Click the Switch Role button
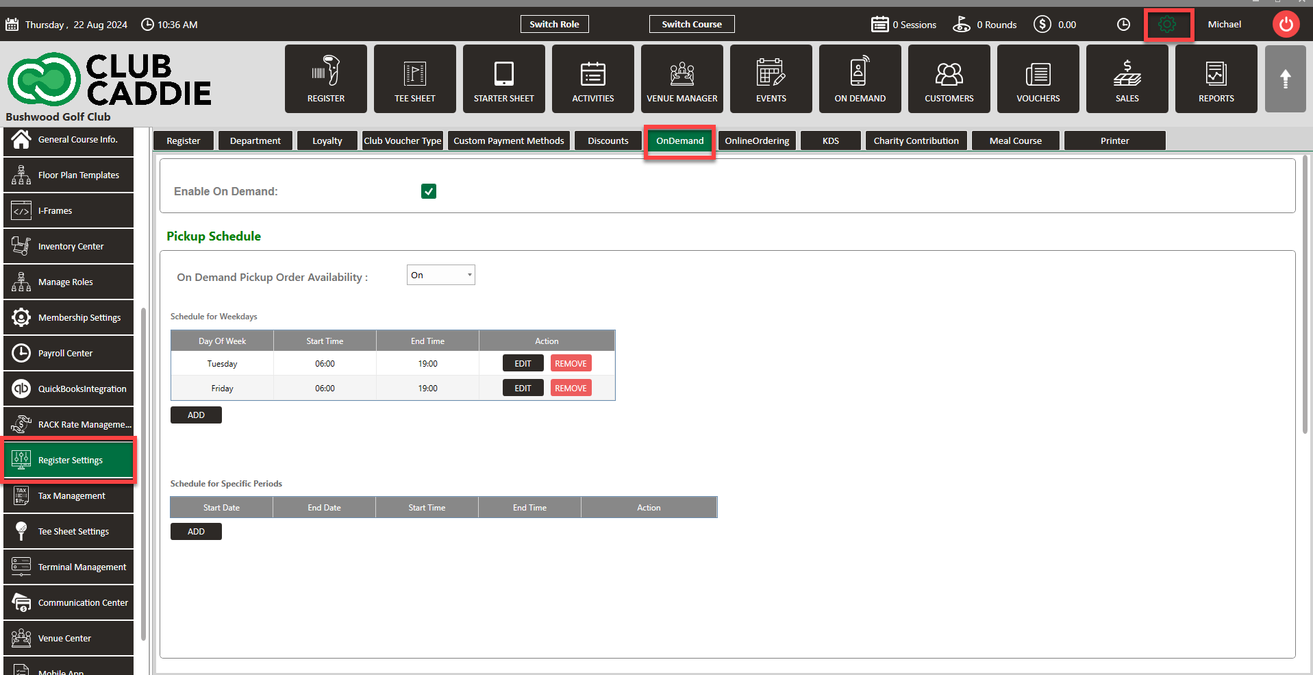 [x=555, y=24]
